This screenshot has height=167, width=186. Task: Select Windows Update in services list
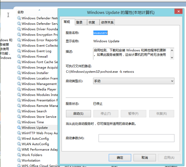pyautogui.click(x=35, y=127)
